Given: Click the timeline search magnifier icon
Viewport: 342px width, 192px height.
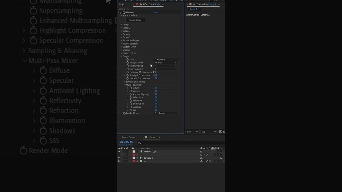Looking at the screenshot, I should (139, 143).
